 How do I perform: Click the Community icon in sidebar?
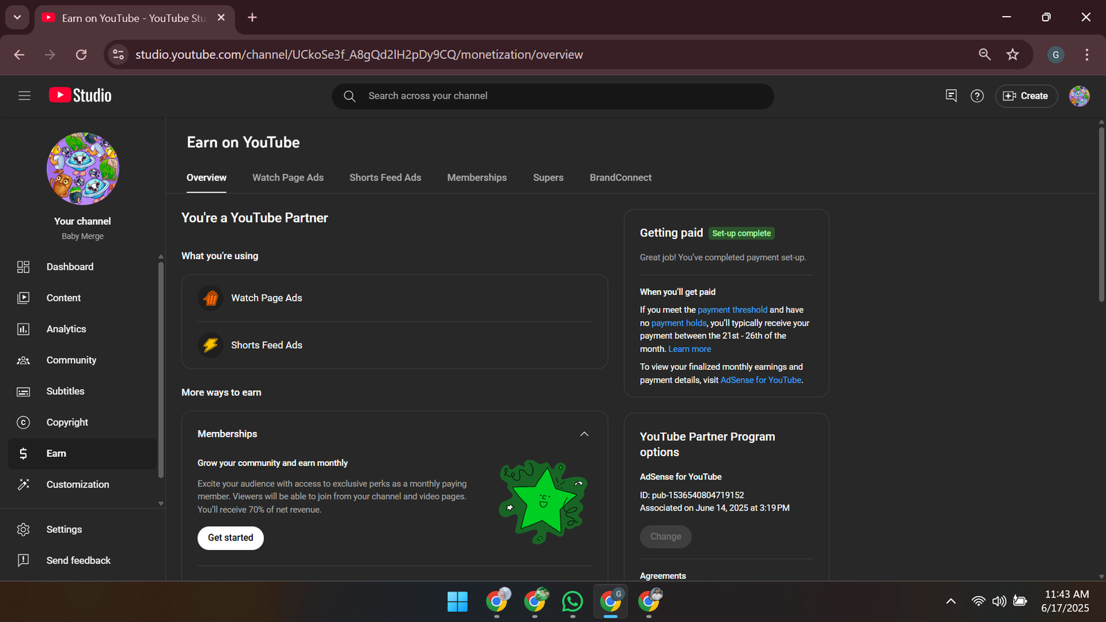click(x=24, y=360)
